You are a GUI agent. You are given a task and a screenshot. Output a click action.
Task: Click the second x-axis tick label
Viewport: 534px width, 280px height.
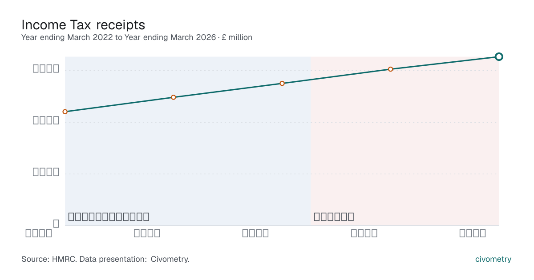tap(147, 233)
